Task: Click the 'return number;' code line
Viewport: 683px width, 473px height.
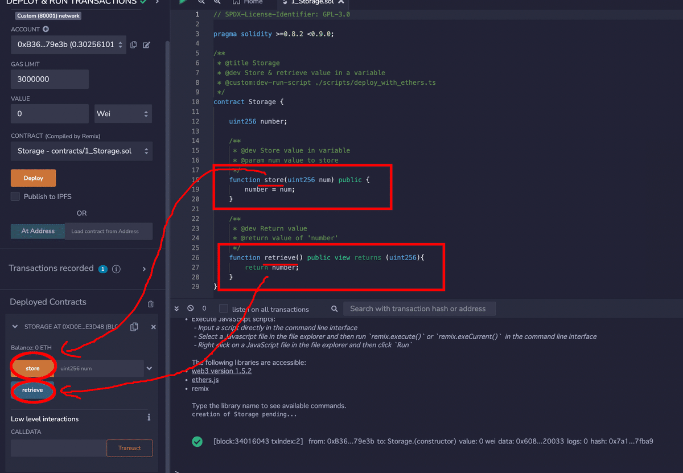Action: coord(271,267)
